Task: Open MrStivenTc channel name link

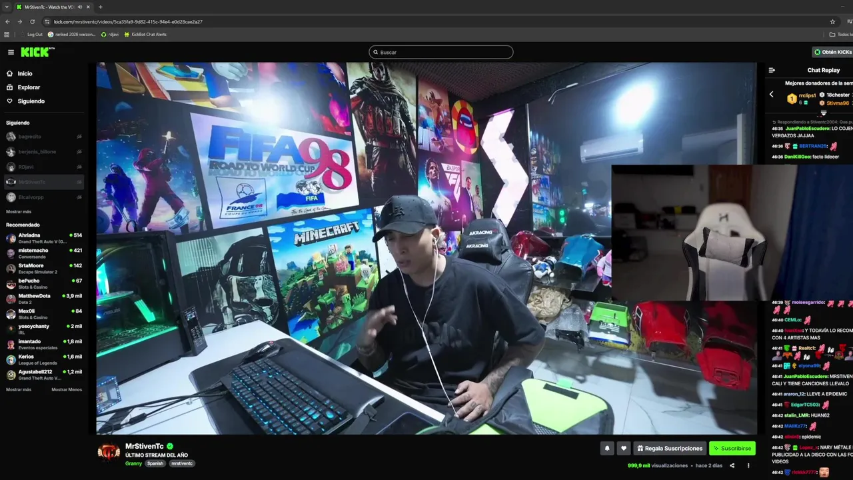Action: 145,446
